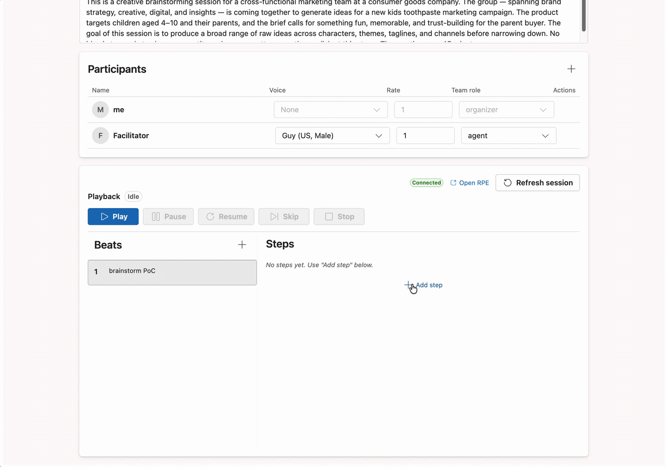Click the description text scrollbar

tap(584, 16)
